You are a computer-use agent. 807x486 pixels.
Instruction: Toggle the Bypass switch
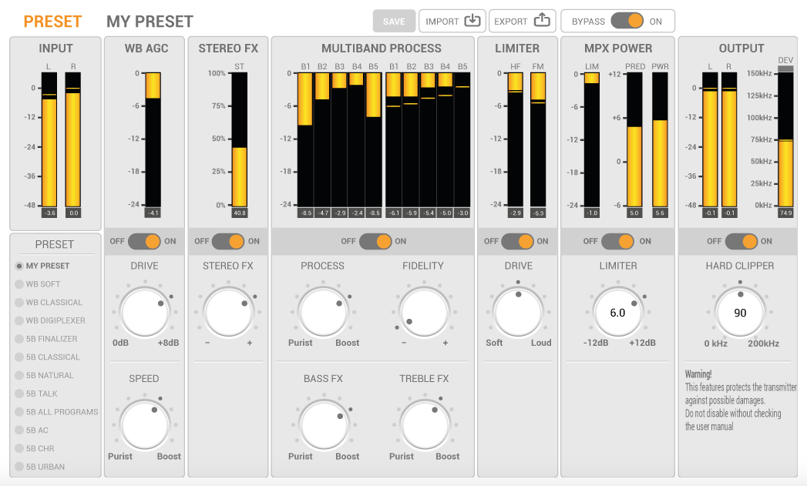pos(627,22)
